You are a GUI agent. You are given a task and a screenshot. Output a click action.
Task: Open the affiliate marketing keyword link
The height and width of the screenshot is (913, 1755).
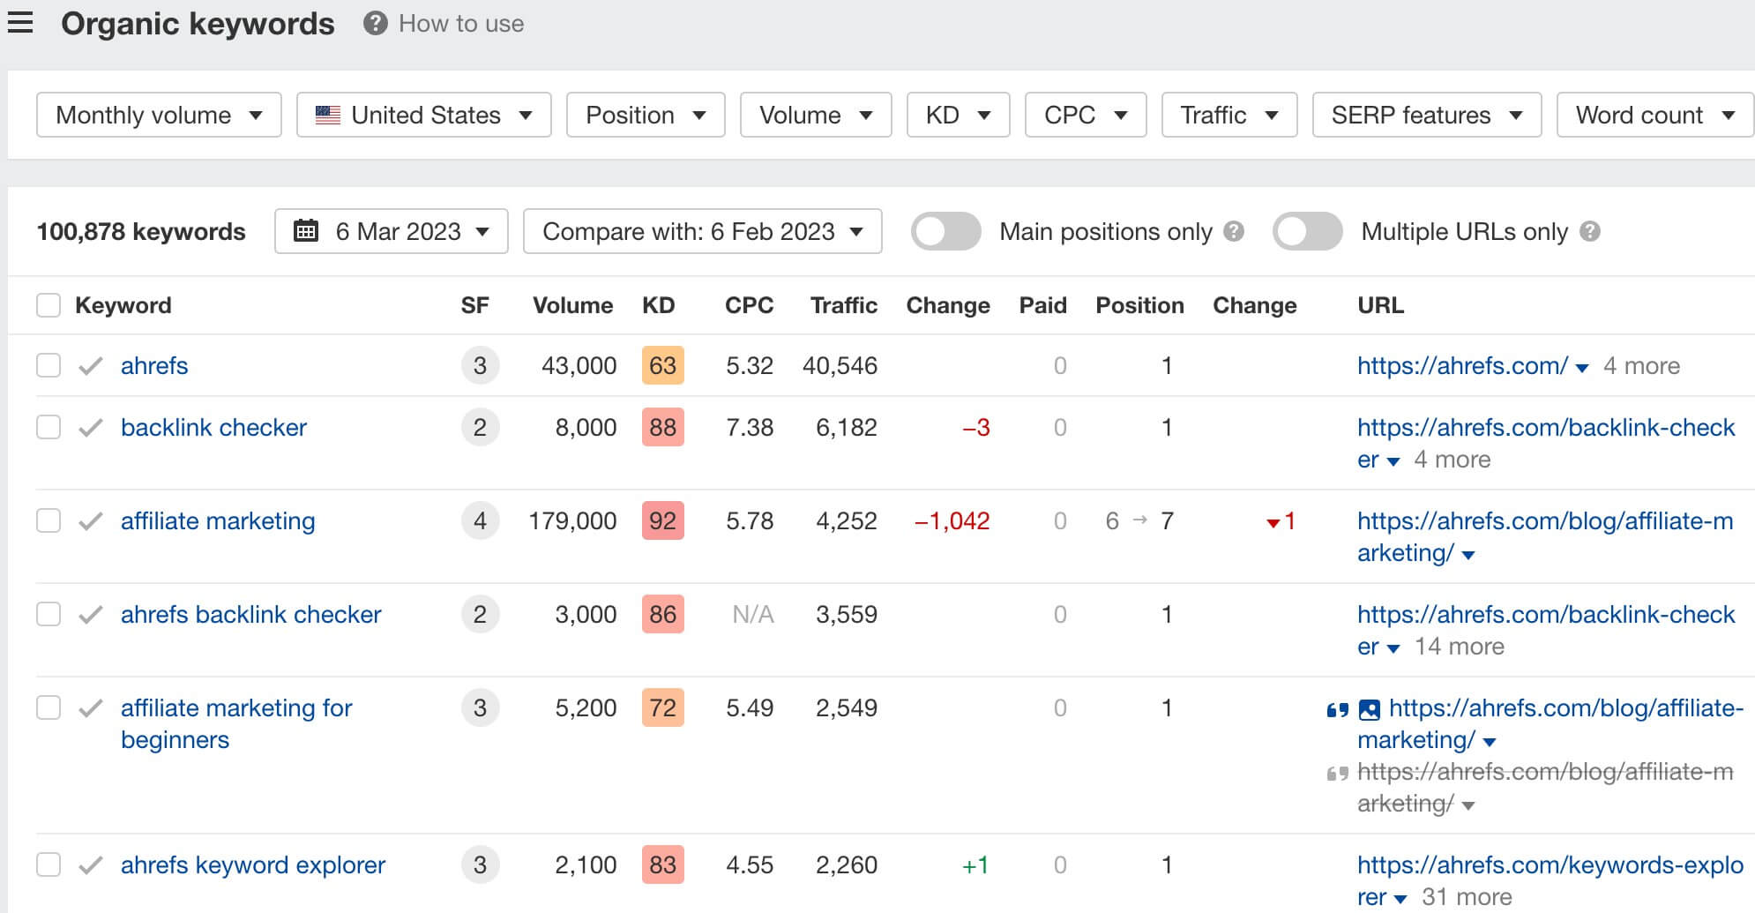[x=218, y=520]
